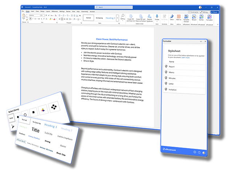Viewport: 236px width, 171px height.
Task: Click Increase Font Size icon
Action: 46,15
